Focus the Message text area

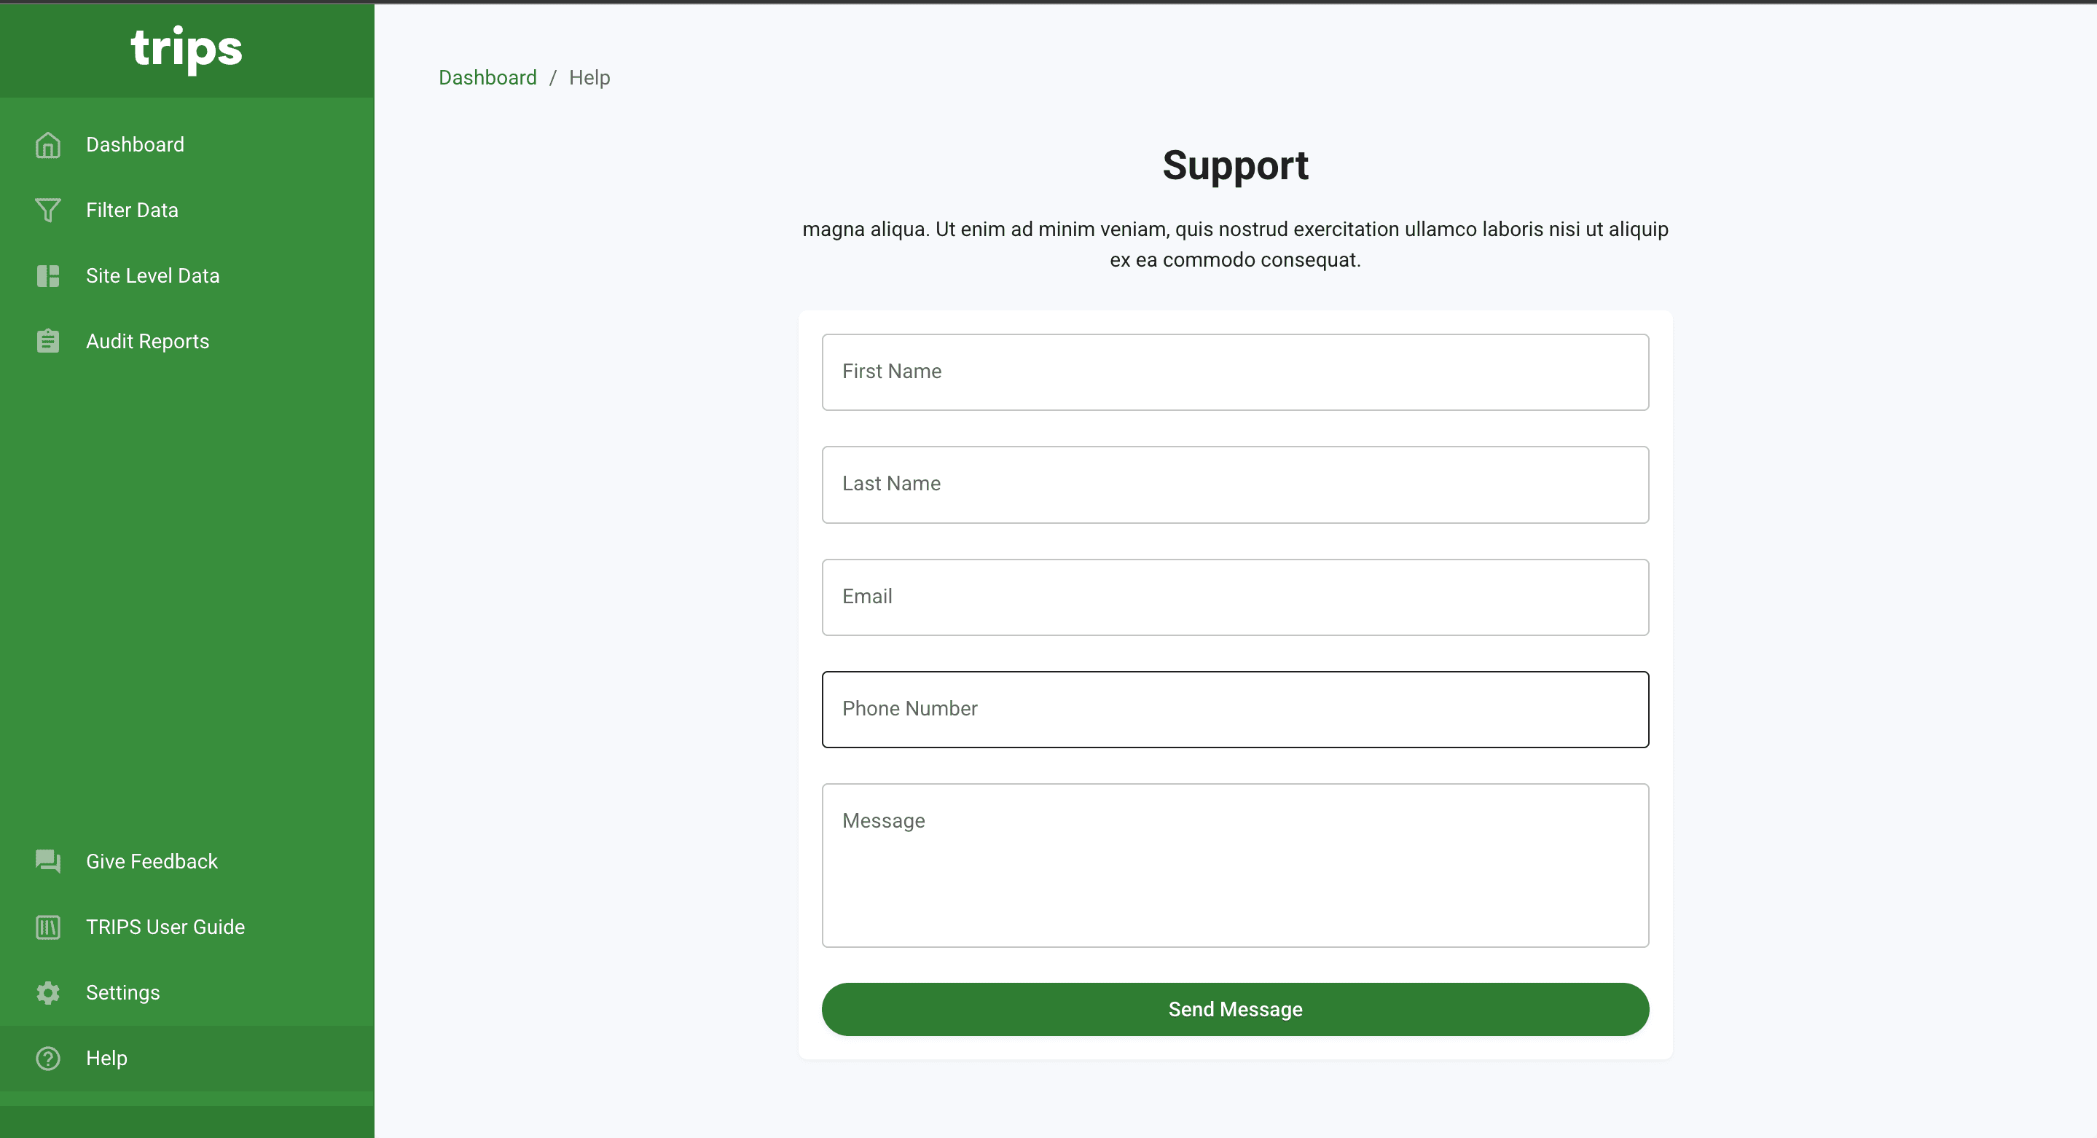click(1235, 866)
